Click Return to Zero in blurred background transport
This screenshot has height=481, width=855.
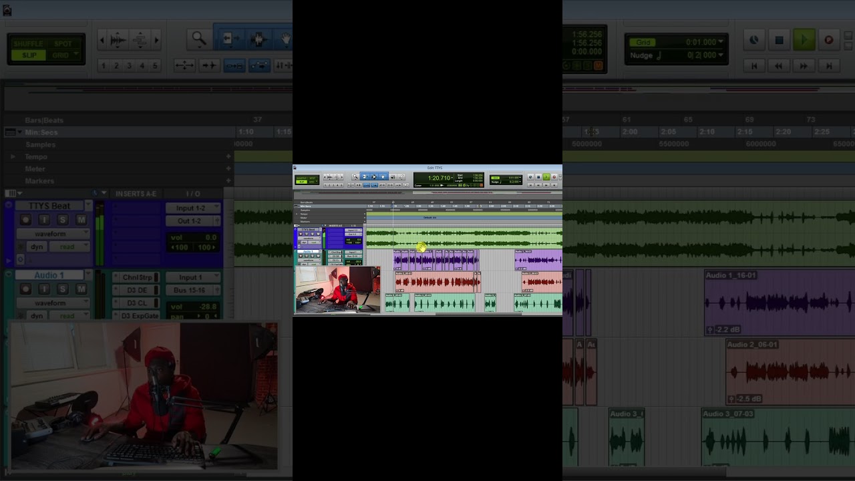(x=754, y=65)
